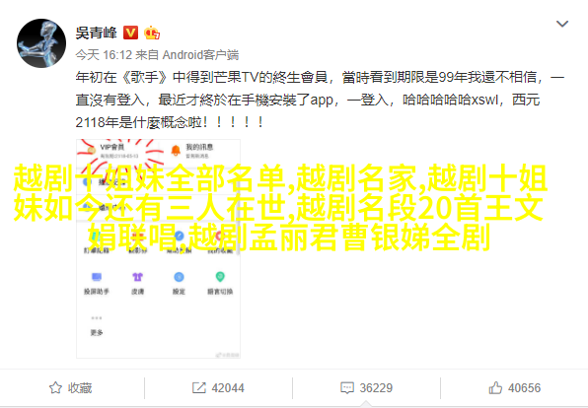The height and width of the screenshot is (408, 588).
Task: Click the blue 设定 icon in screenshot
Action: (x=179, y=277)
